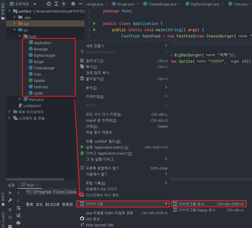Debug 'Application.main()' from context menu

click(x=123, y=153)
